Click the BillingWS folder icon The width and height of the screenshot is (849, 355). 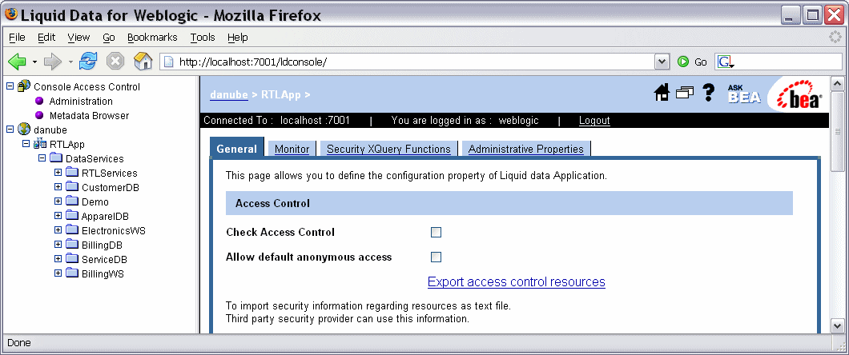coord(73,273)
